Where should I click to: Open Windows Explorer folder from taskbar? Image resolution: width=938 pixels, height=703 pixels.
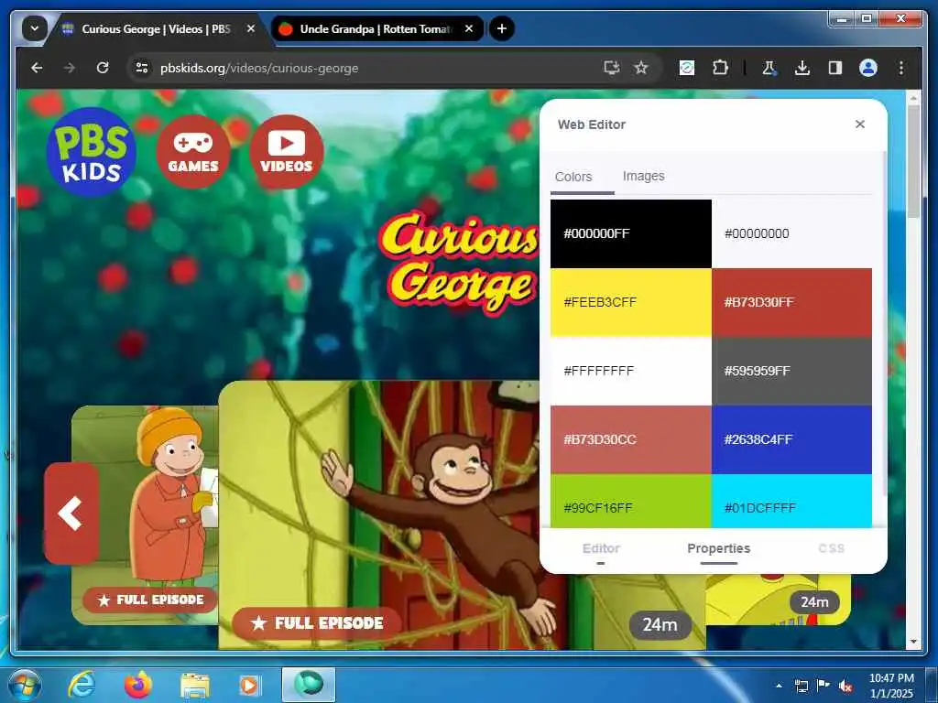point(195,686)
